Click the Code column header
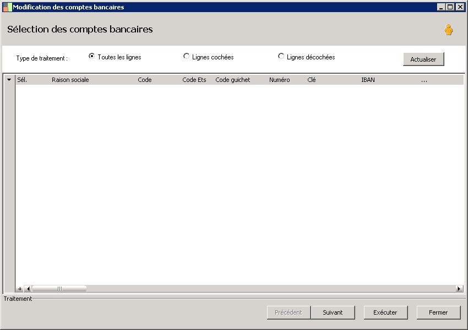 coord(145,80)
